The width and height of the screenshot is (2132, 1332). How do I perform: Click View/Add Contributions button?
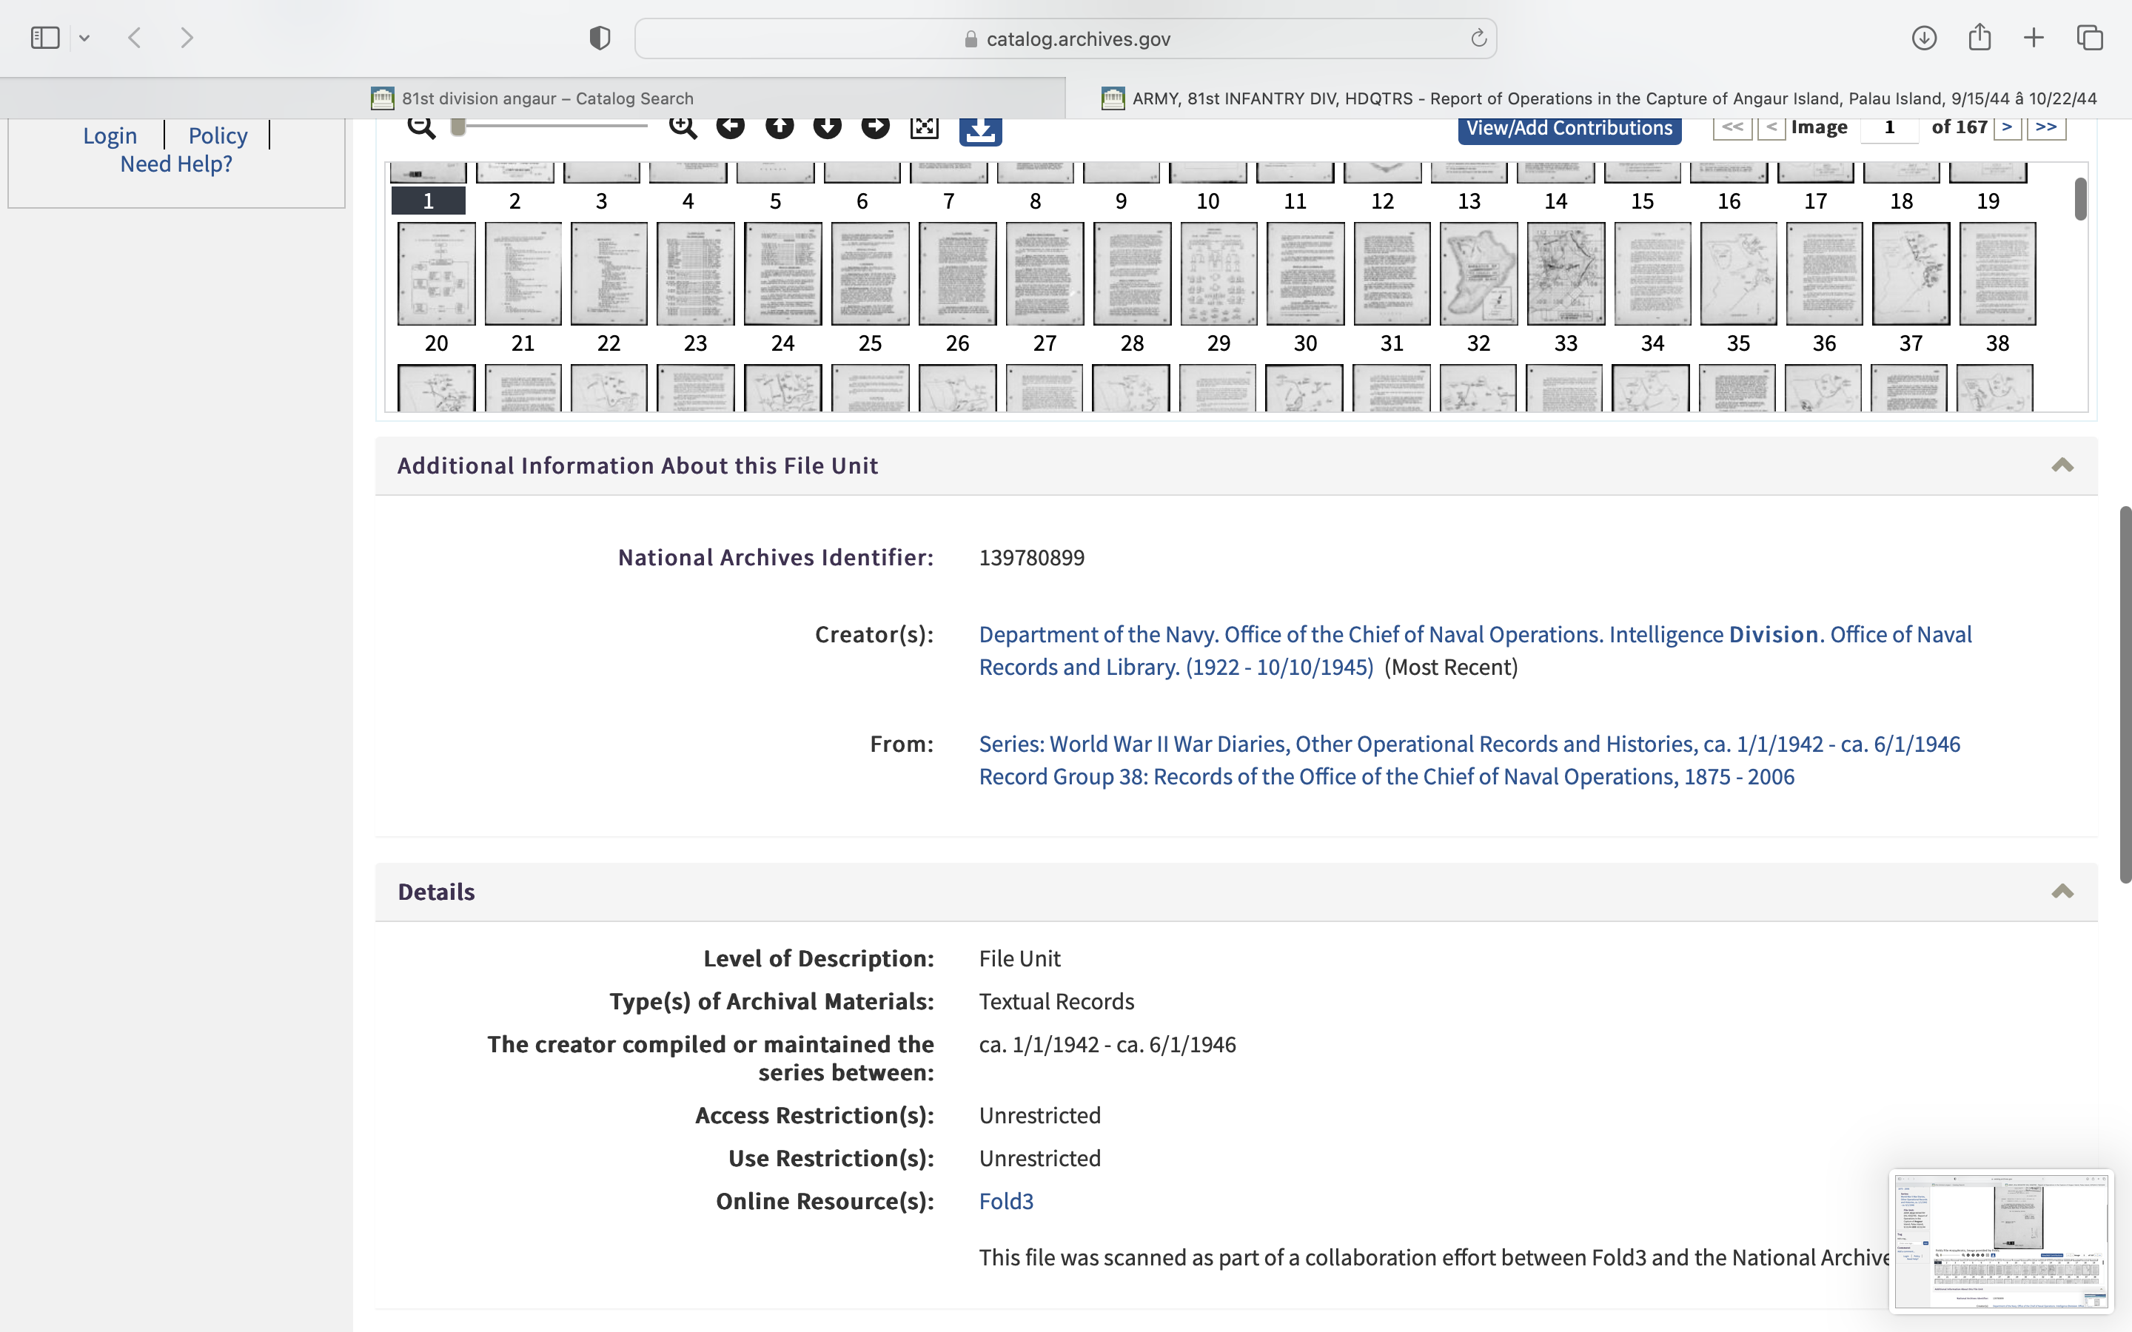click(1569, 129)
